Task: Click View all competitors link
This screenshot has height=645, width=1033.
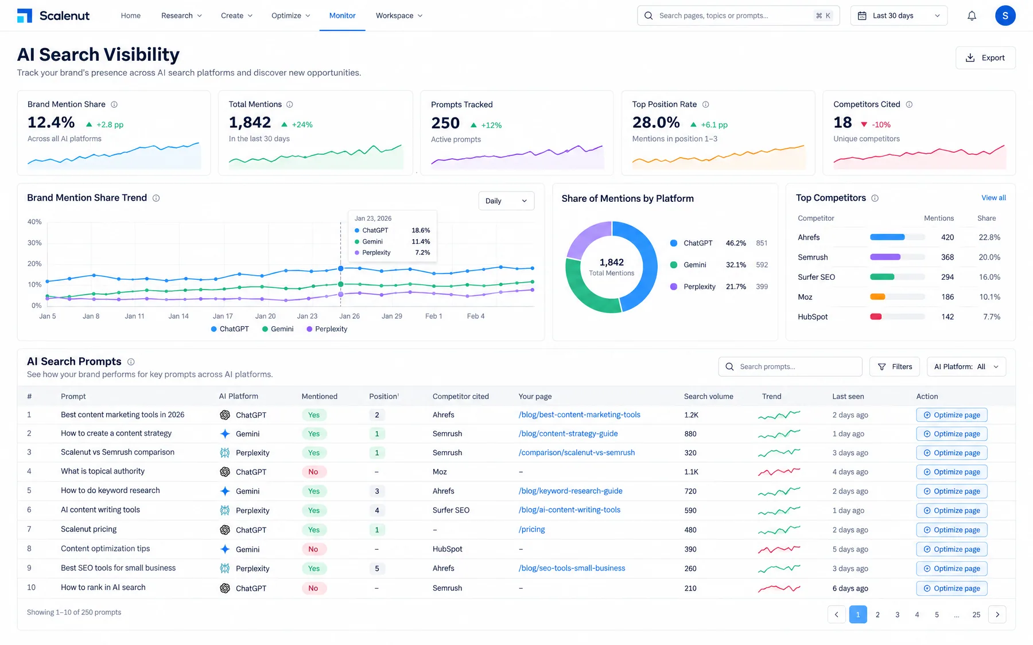Action: 993,198
